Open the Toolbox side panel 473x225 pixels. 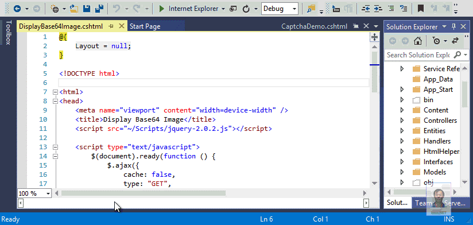tap(8, 33)
